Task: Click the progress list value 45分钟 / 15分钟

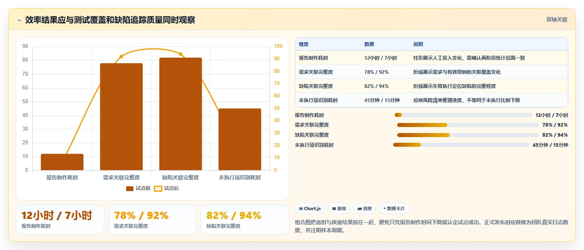Action: 550,145
